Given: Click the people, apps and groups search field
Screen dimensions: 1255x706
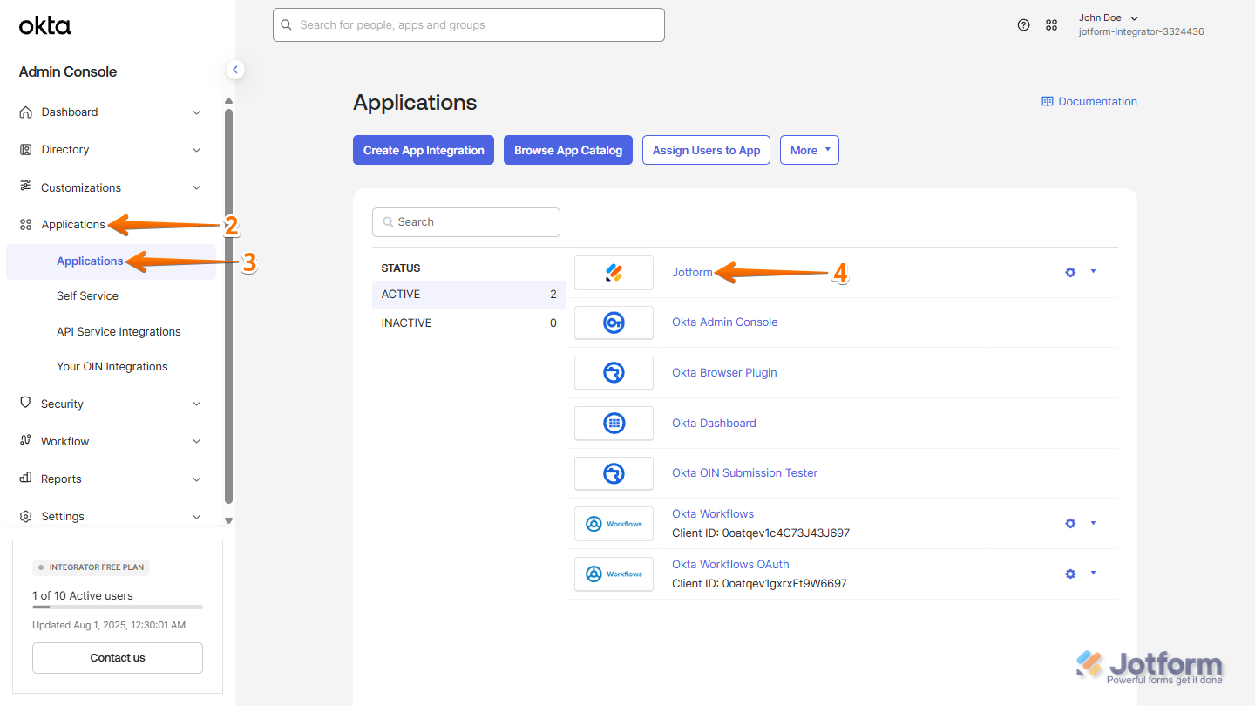Looking at the screenshot, I should pyautogui.click(x=469, y=25).
